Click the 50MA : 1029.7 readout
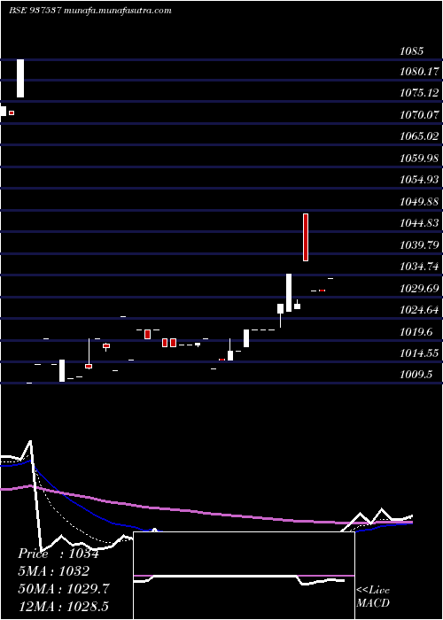The image size is (443, 620). click(x=63, y=589)
